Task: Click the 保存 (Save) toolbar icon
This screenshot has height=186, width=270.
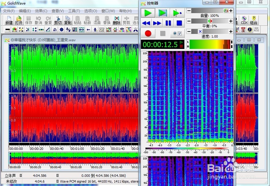Action: 28,20
